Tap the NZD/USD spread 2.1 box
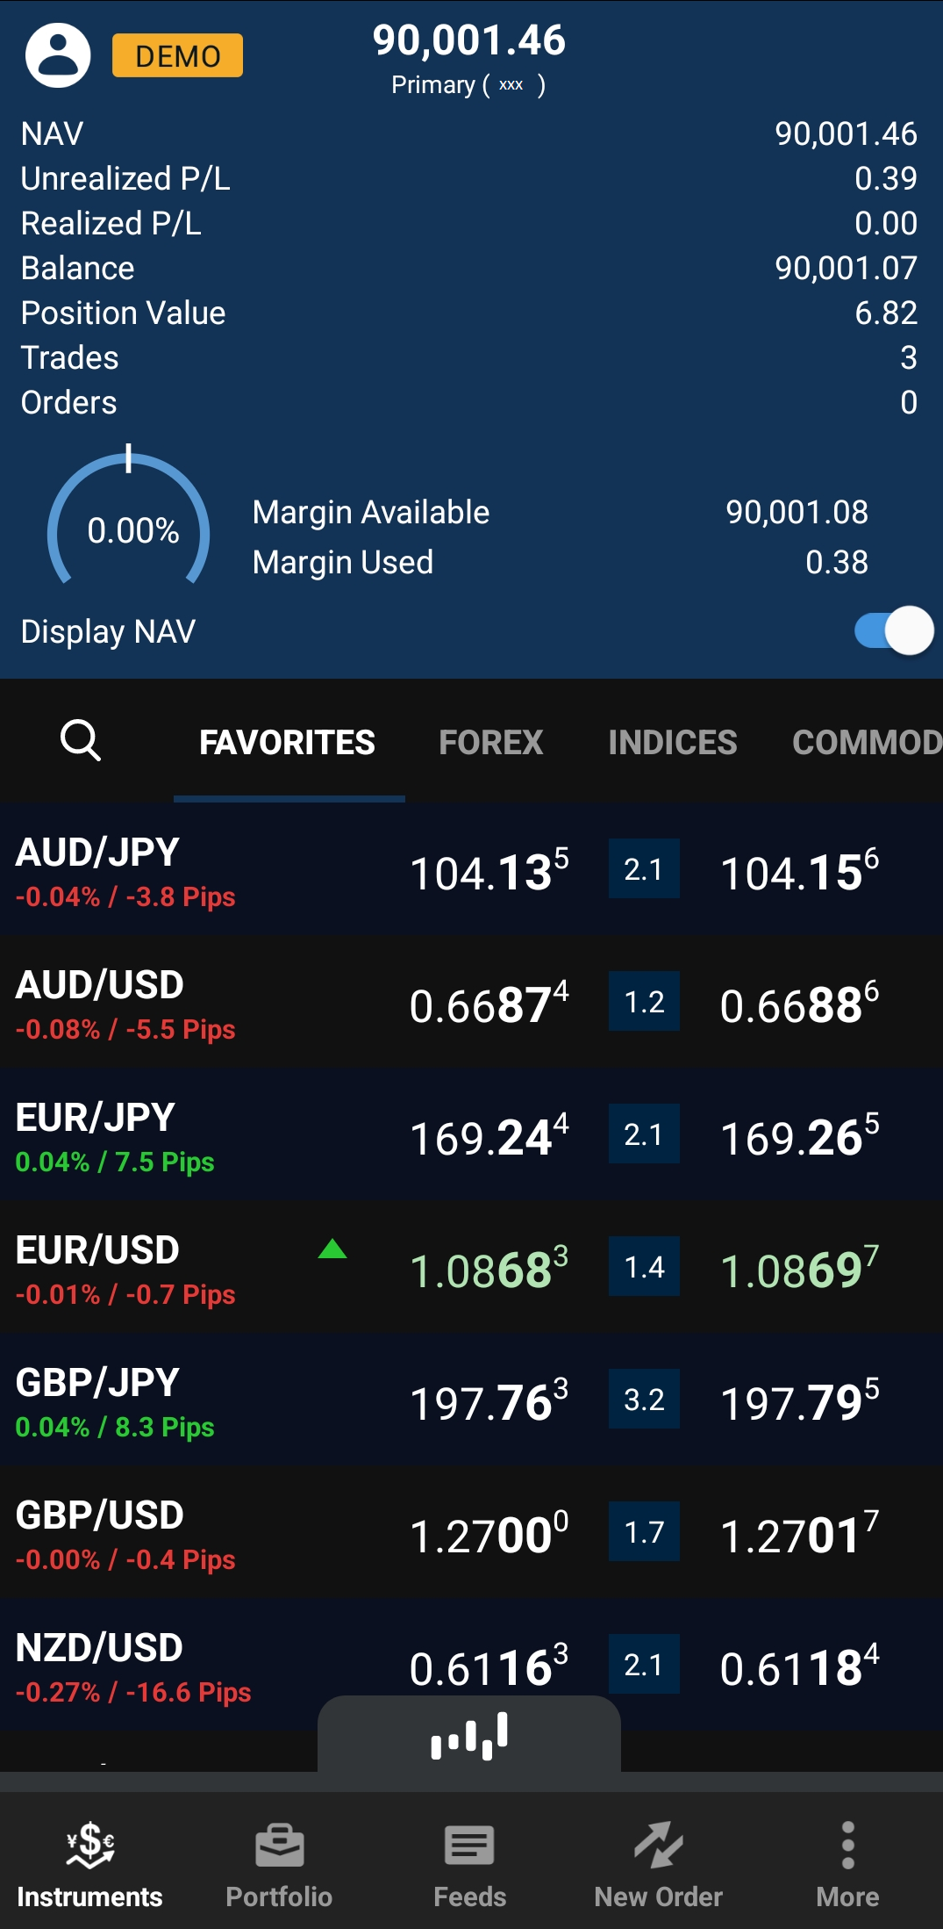Screen dimensions: 943x1929 [x=644, y=1664]
